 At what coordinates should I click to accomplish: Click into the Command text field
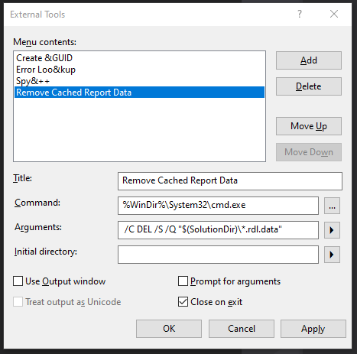tap(218, 206)
